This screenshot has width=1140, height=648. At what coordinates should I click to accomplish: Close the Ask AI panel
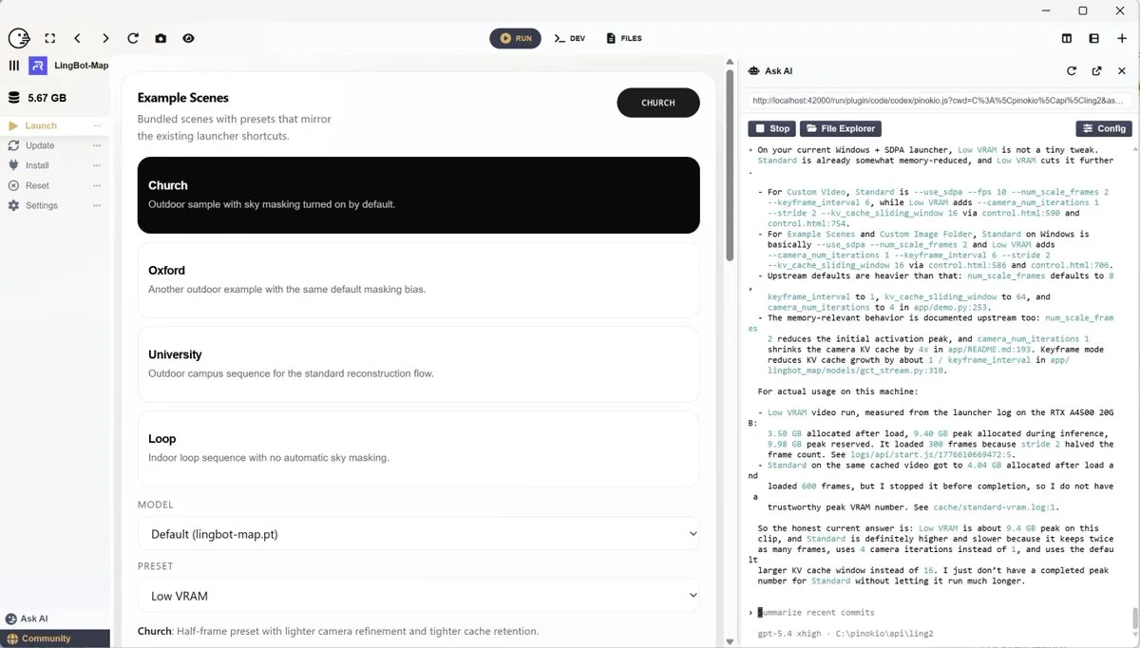click(x=1121, y=71)
